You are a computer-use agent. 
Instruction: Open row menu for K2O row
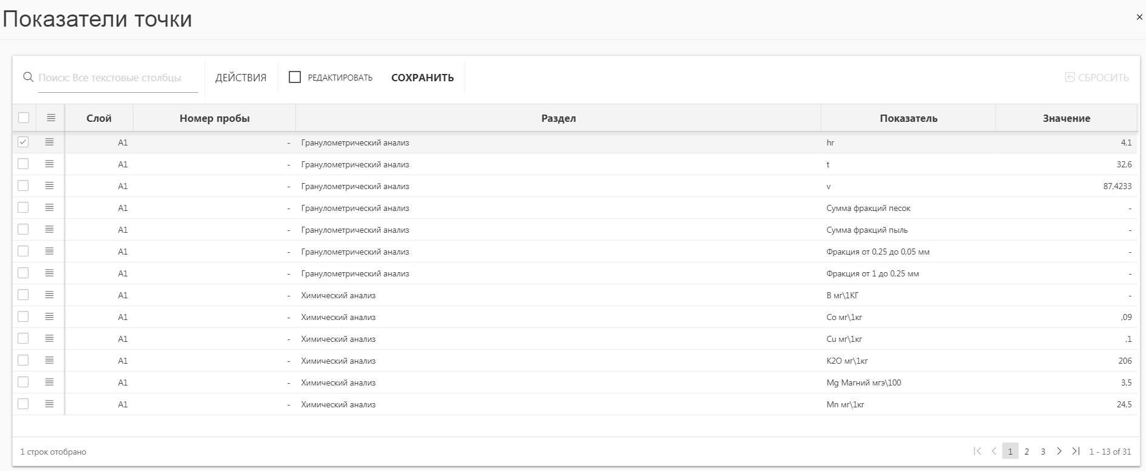pyautogui.click(x=50, y=360)
